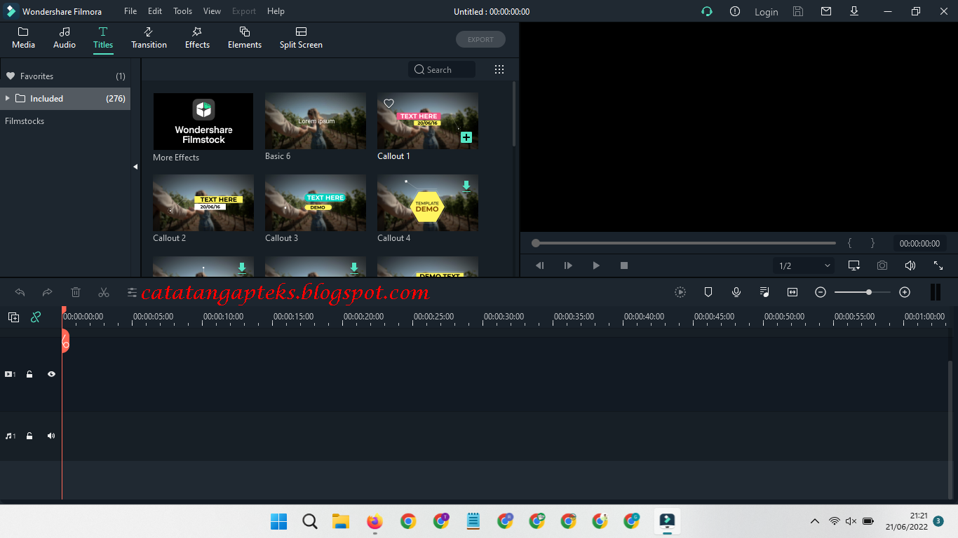
Task: Select Filmstocks in the sidebar
Action: [x=25, y=121]
